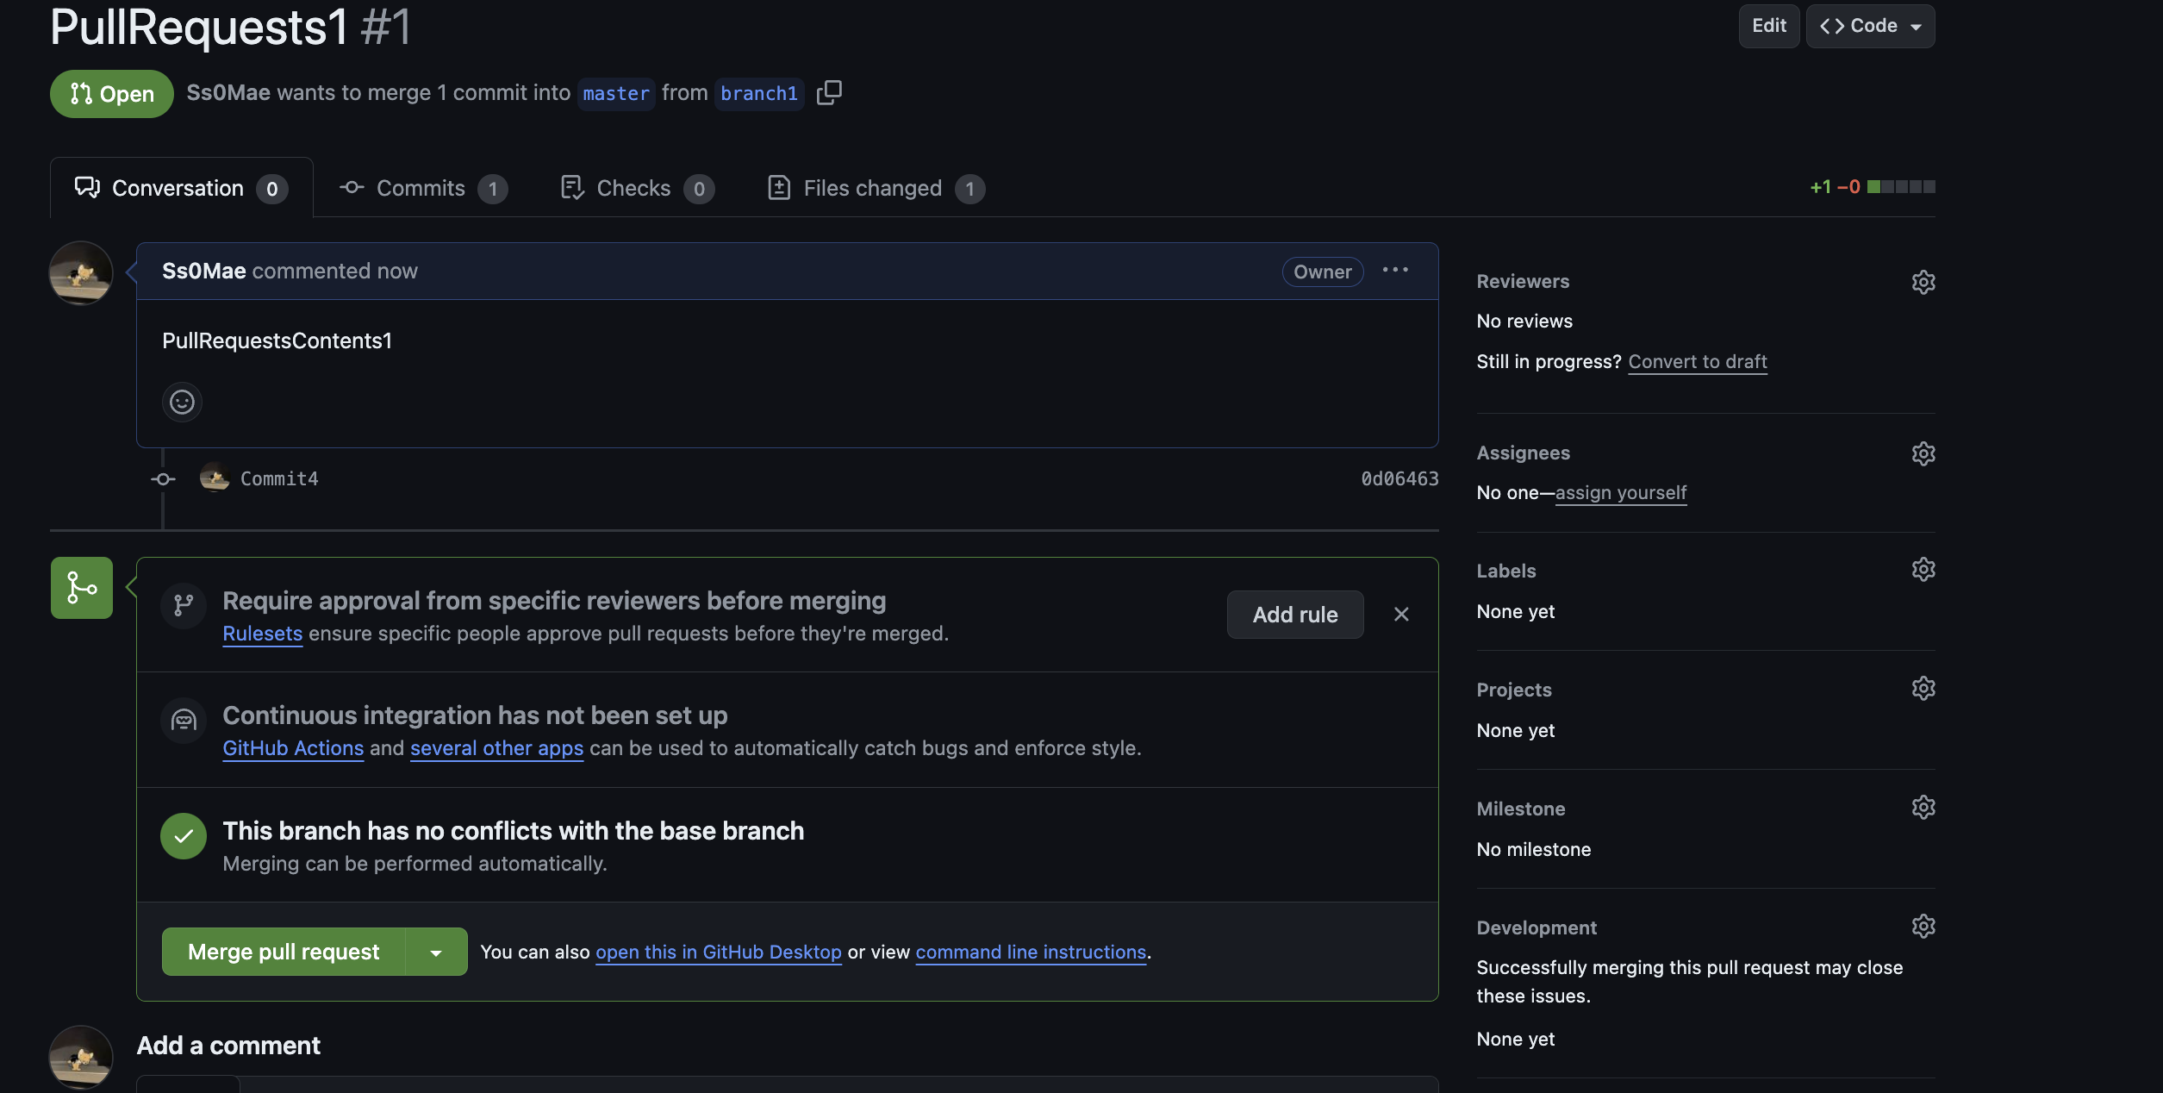Viewport: 2163px width, 1093px height.
Task: Switch to the Commits tab
Action: point(423,188)
